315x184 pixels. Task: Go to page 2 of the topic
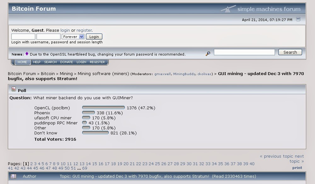coord(31,164)
